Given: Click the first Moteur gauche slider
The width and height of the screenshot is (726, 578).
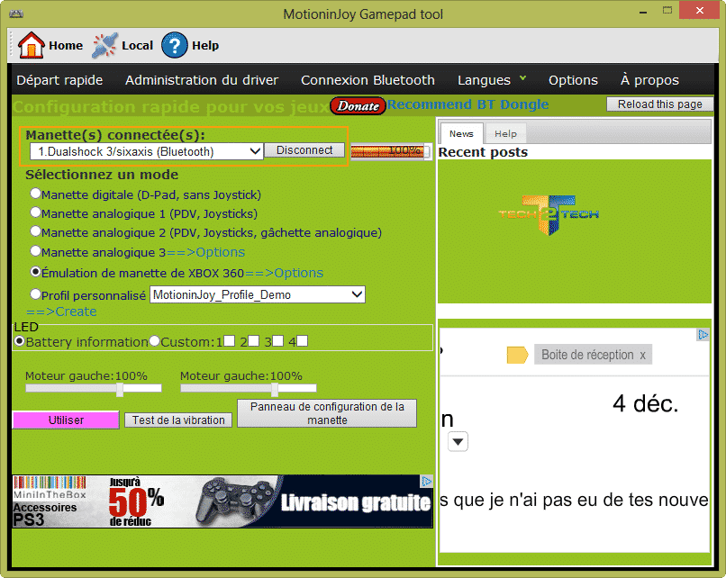Looking at the screenshot, I should coord(94,388).
